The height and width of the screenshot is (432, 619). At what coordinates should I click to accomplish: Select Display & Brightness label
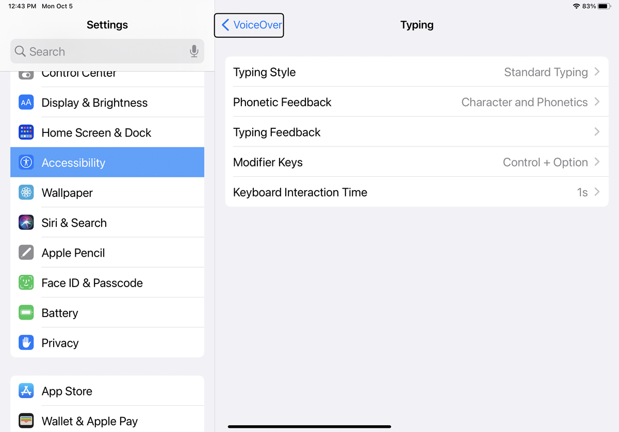tap(94, 103)
